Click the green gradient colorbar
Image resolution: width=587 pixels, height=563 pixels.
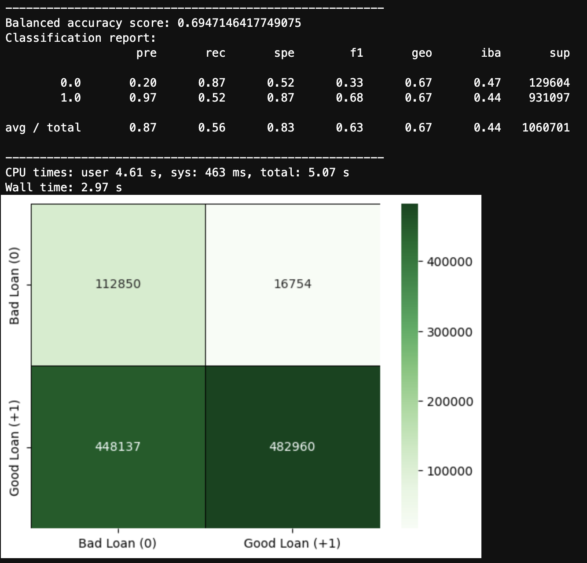(410, 366)
